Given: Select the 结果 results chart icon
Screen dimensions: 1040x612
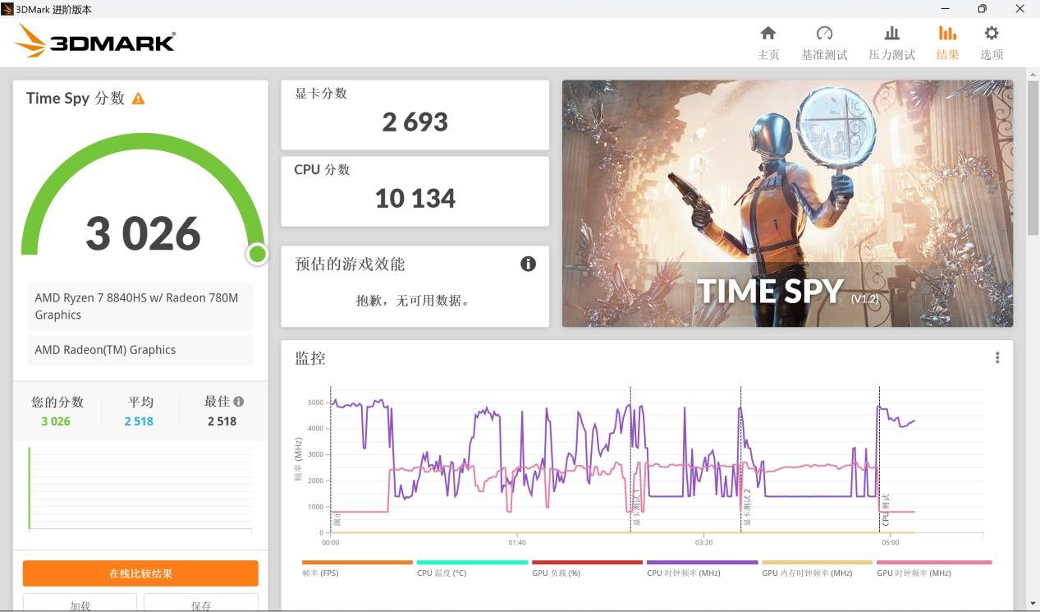Looking at the screenshot, I should (947, 33).
